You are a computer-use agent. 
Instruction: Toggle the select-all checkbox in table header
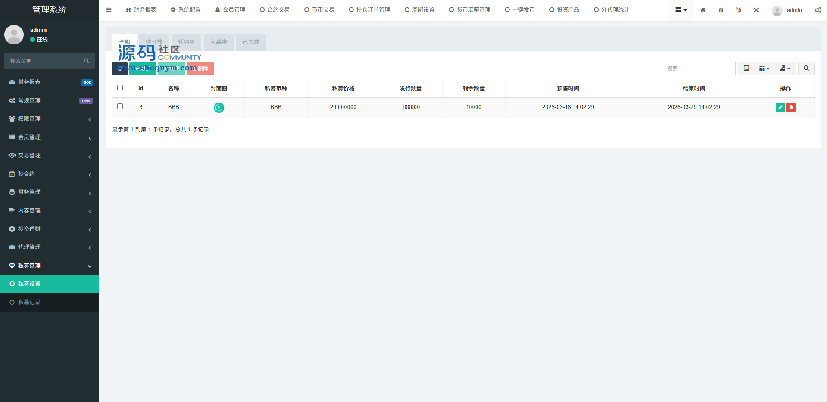click(120, 88)
